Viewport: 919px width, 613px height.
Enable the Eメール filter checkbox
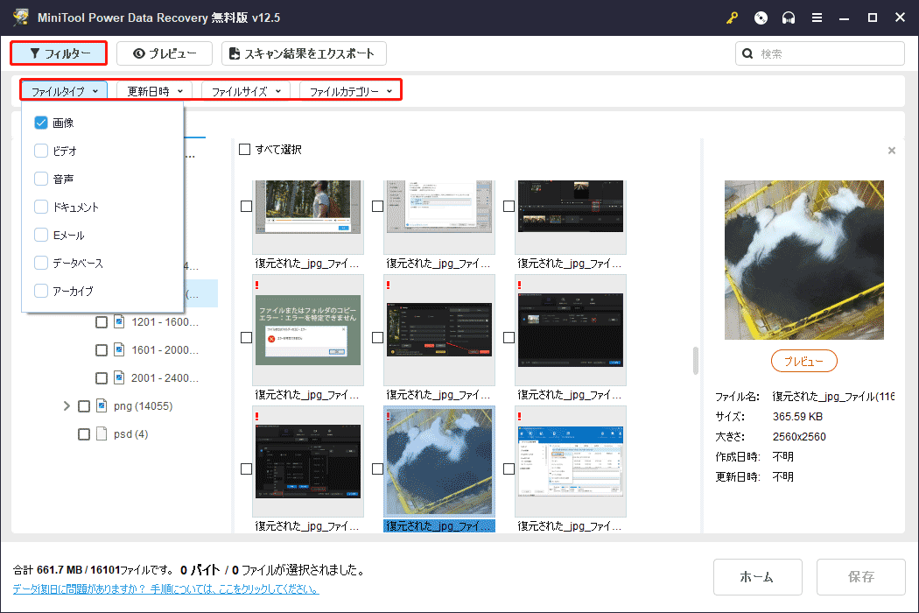tap(41, 235)
